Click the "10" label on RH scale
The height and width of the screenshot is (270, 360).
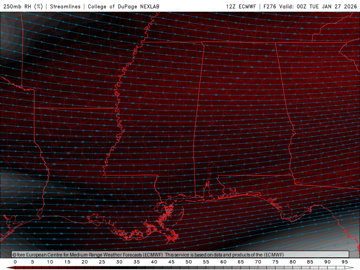coord(50,262)
